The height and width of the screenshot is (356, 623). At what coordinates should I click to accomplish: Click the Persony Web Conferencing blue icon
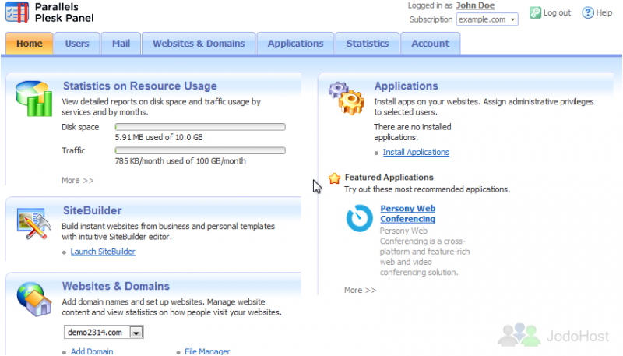pyautogui.click(x=360, y=218)
